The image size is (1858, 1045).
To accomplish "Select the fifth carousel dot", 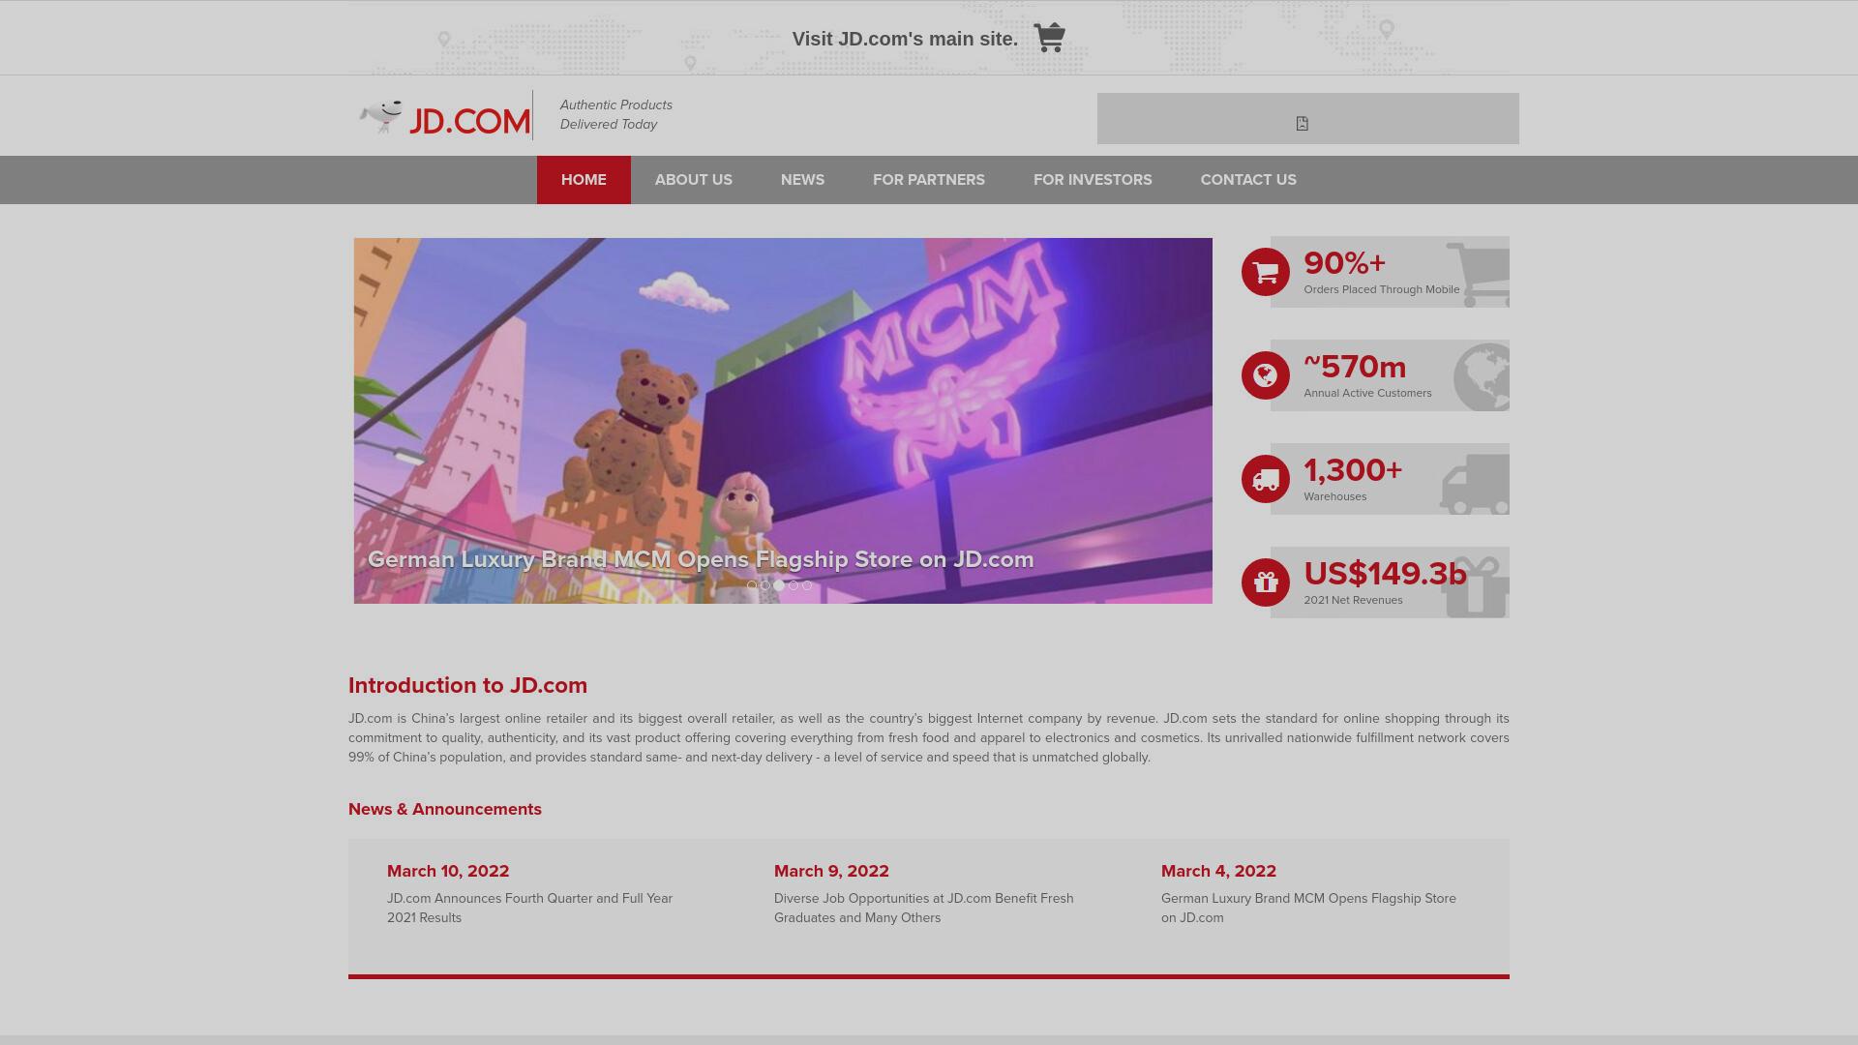I will click(x=807, y=585).
